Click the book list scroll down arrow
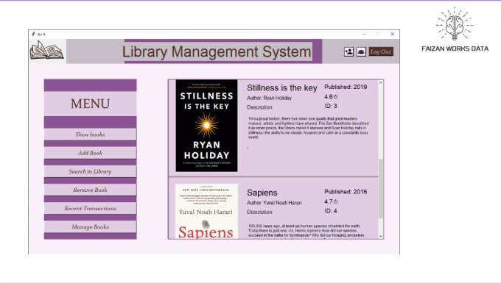Screen dimensions: 501x283 (x=381, y=236)
